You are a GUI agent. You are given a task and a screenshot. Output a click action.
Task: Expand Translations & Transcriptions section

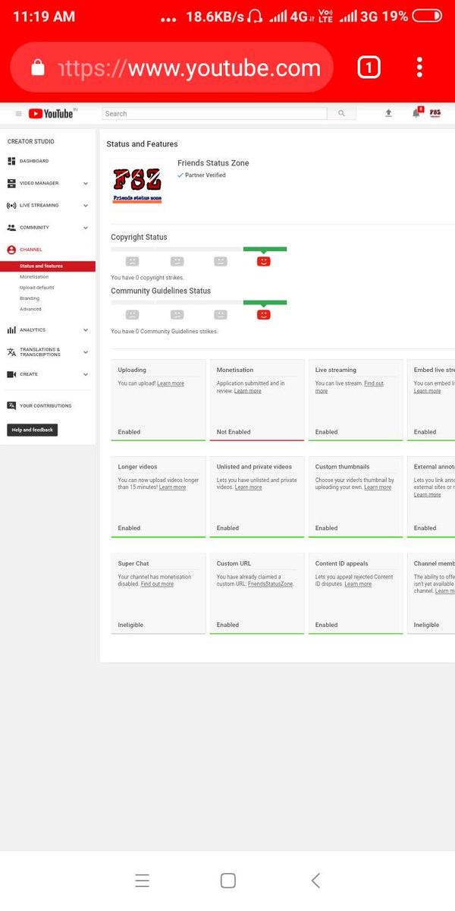tap(86, 352)
